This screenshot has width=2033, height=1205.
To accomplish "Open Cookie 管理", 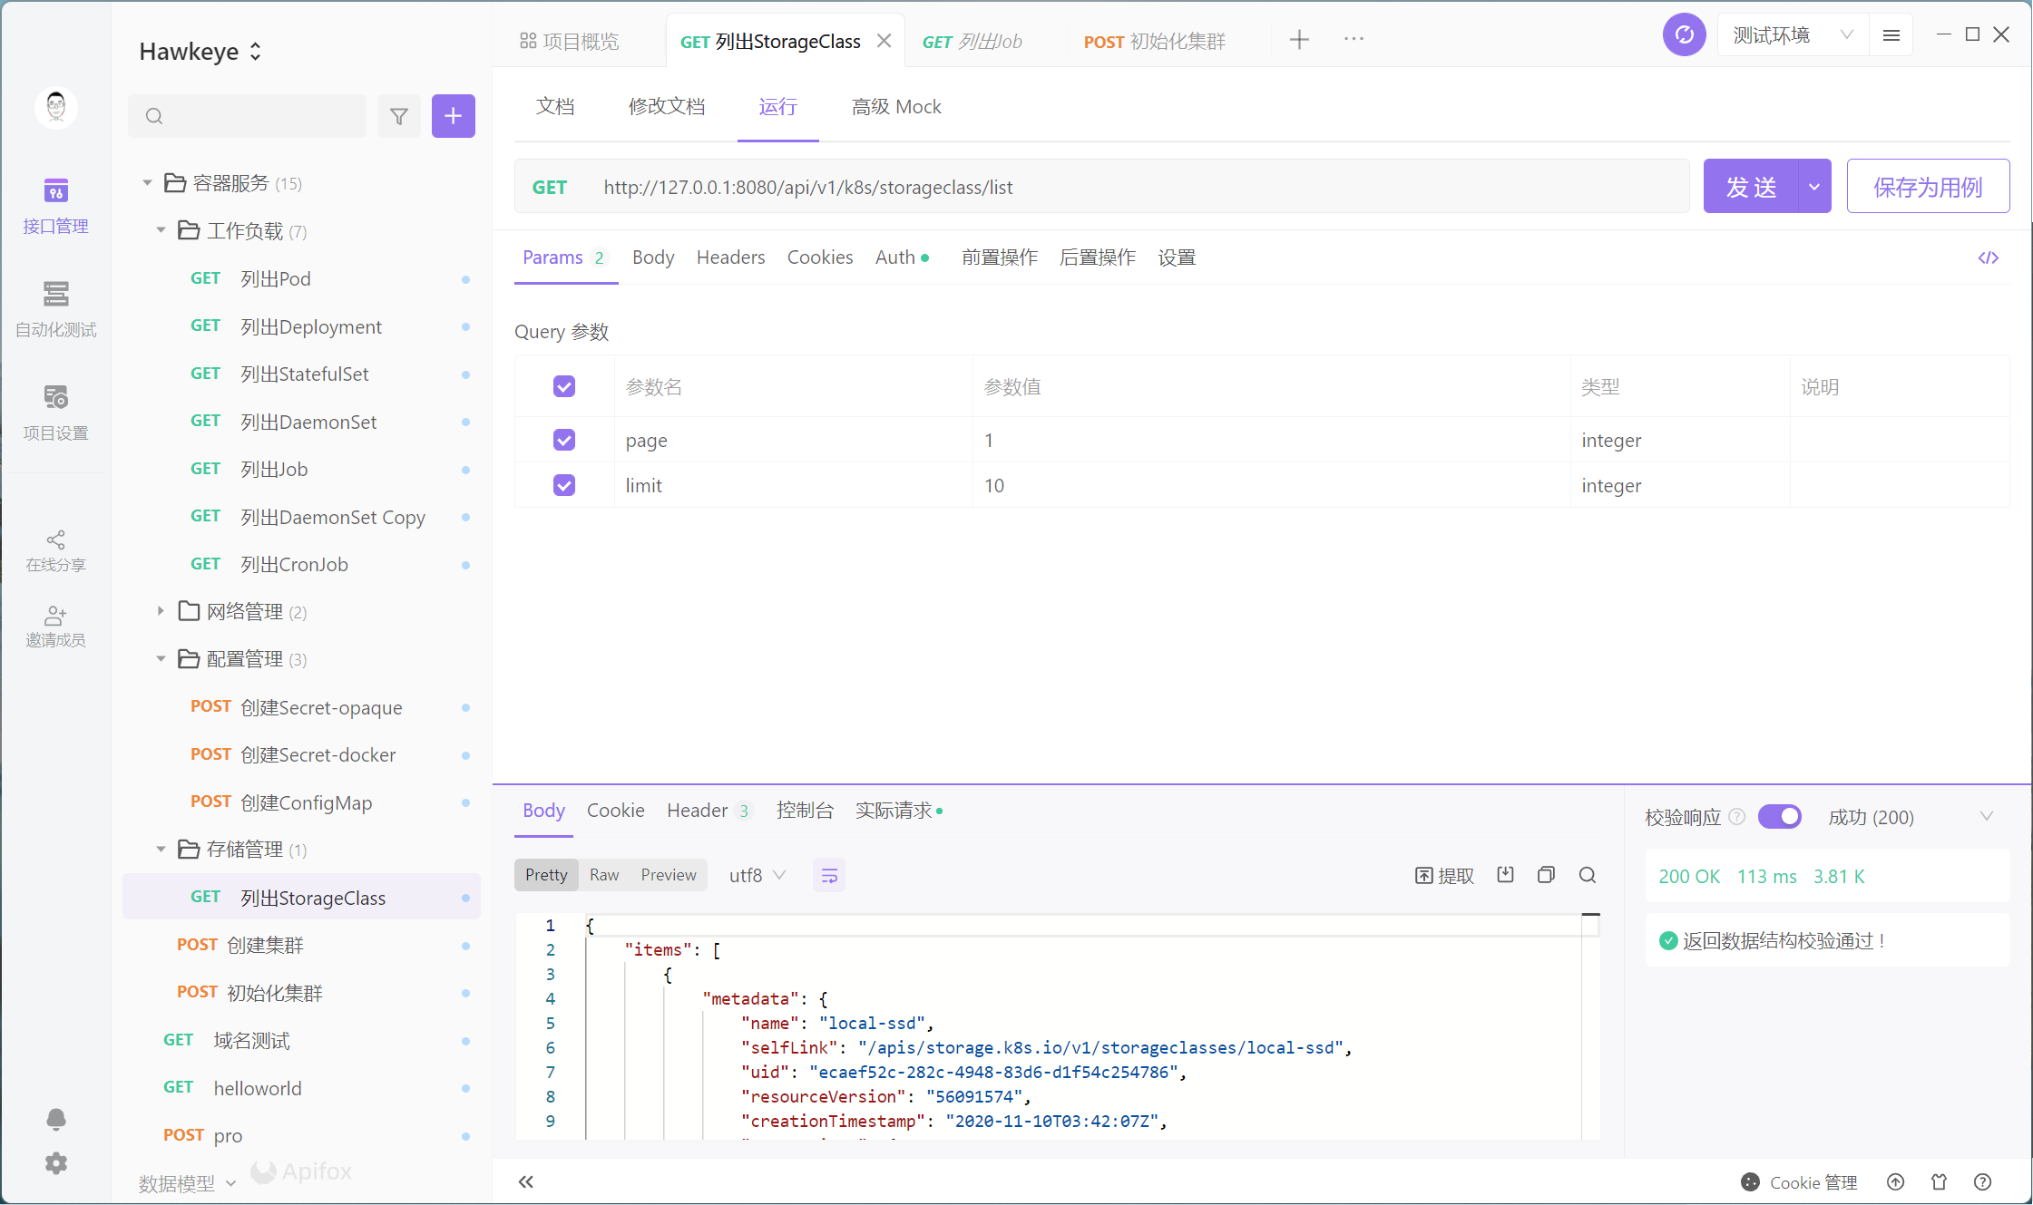I will (1800, 1182).
